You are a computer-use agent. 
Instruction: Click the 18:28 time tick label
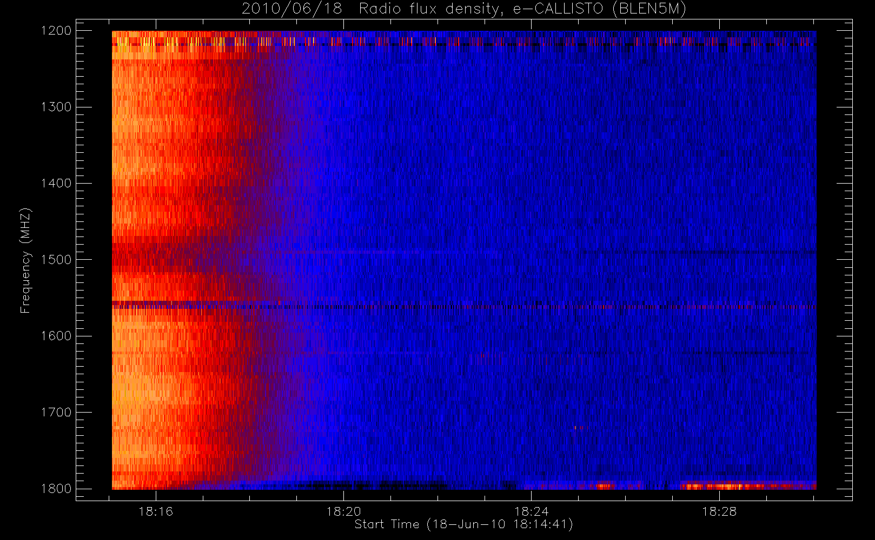click(x=719, y=511)
